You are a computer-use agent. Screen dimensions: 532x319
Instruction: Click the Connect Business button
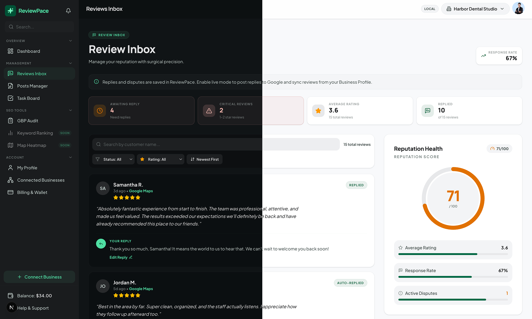coord(39,277)
